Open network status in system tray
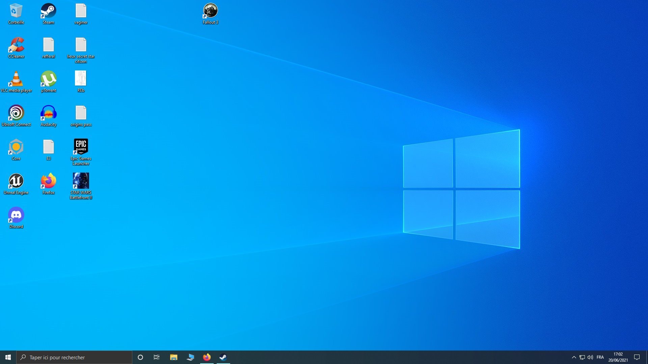This screenshot has width=648, height=364. point(582,357)
